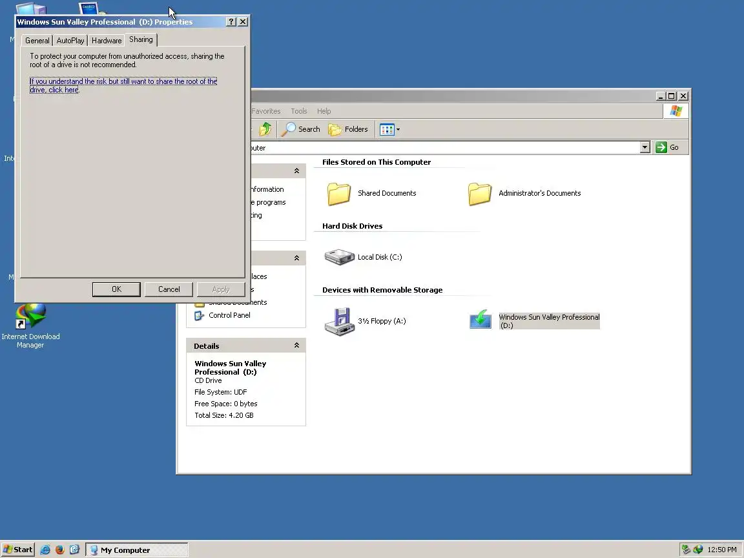Click the My Computer taskbar button

(137, 550)
